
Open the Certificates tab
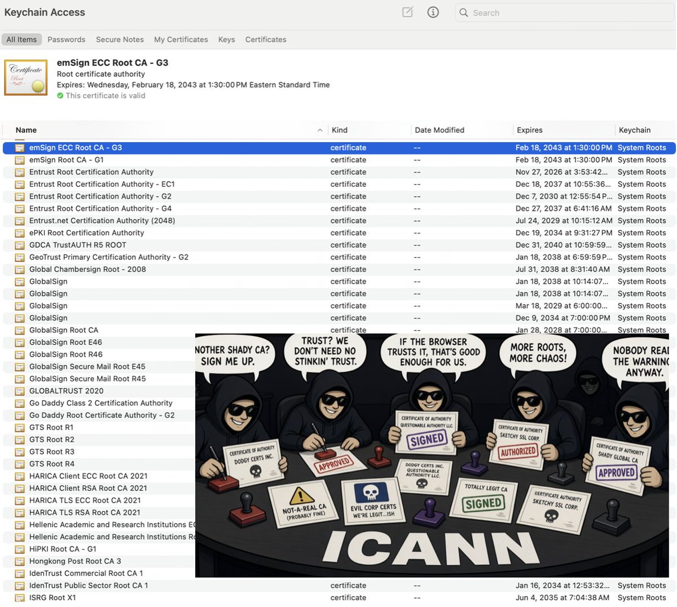pos(266,39)
